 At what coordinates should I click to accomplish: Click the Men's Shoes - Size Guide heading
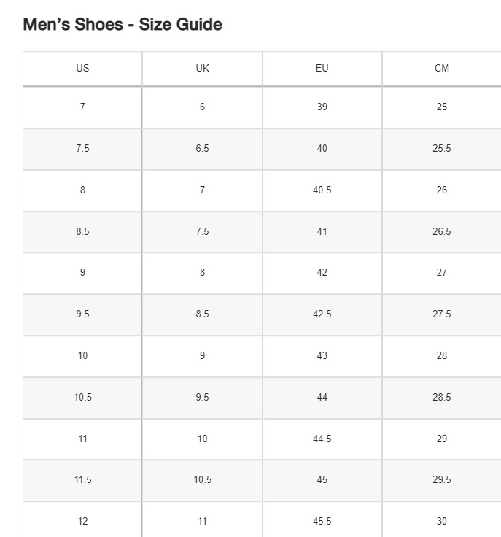[x=123, y=24]
